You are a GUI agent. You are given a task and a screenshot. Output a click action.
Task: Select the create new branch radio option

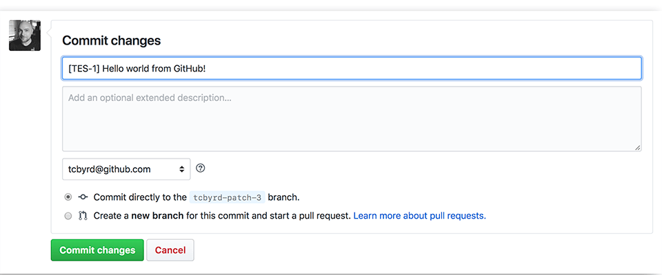68,216
